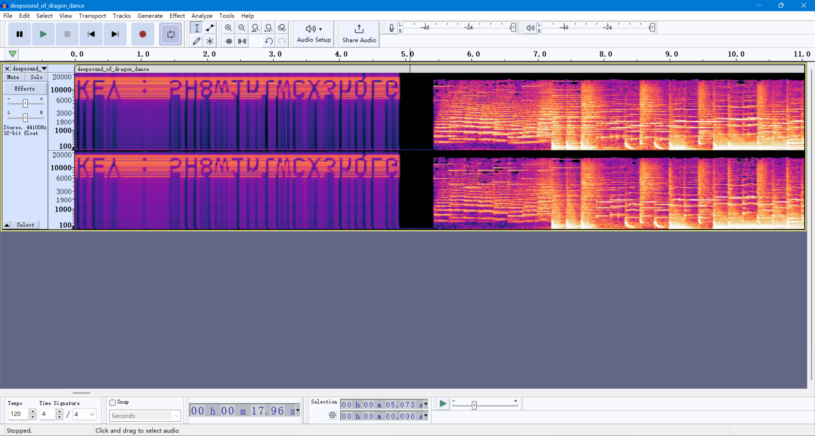Screen dimensions: 815x436
Task: Open the Generate menu
Action: tap(150, 16)
